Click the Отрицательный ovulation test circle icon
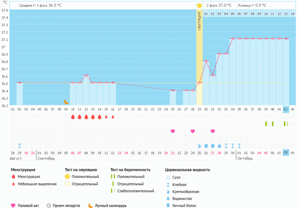The width and height of the screenshot is (299, 208). (x=68, y=184)
